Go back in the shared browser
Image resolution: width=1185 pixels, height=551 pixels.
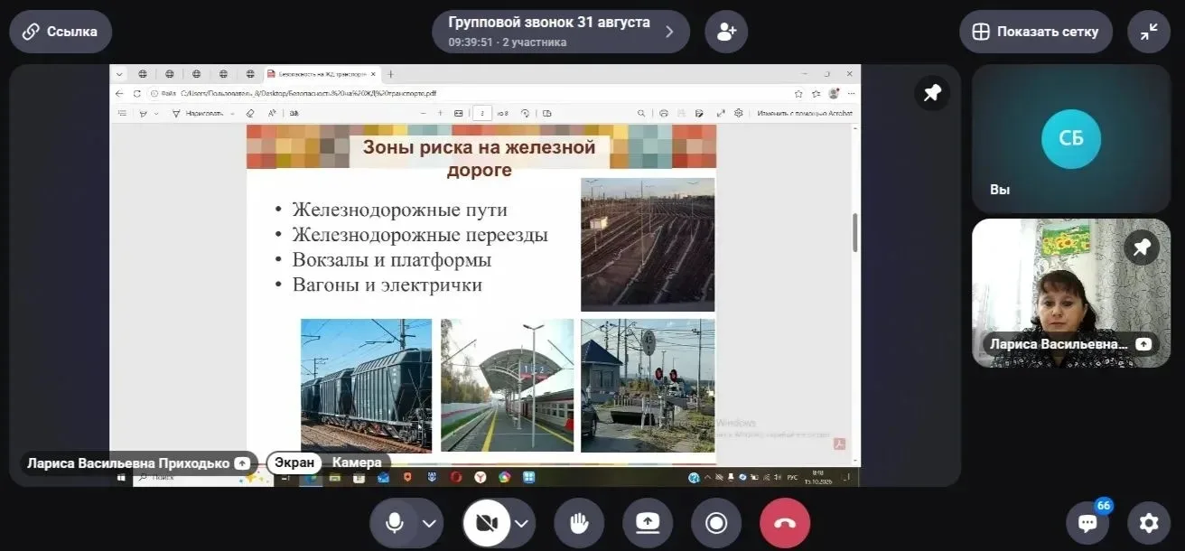pyautogui.click(x=119, y=93)
